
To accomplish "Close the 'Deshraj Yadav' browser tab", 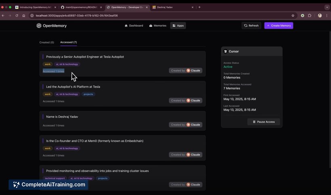I will 192,7.
